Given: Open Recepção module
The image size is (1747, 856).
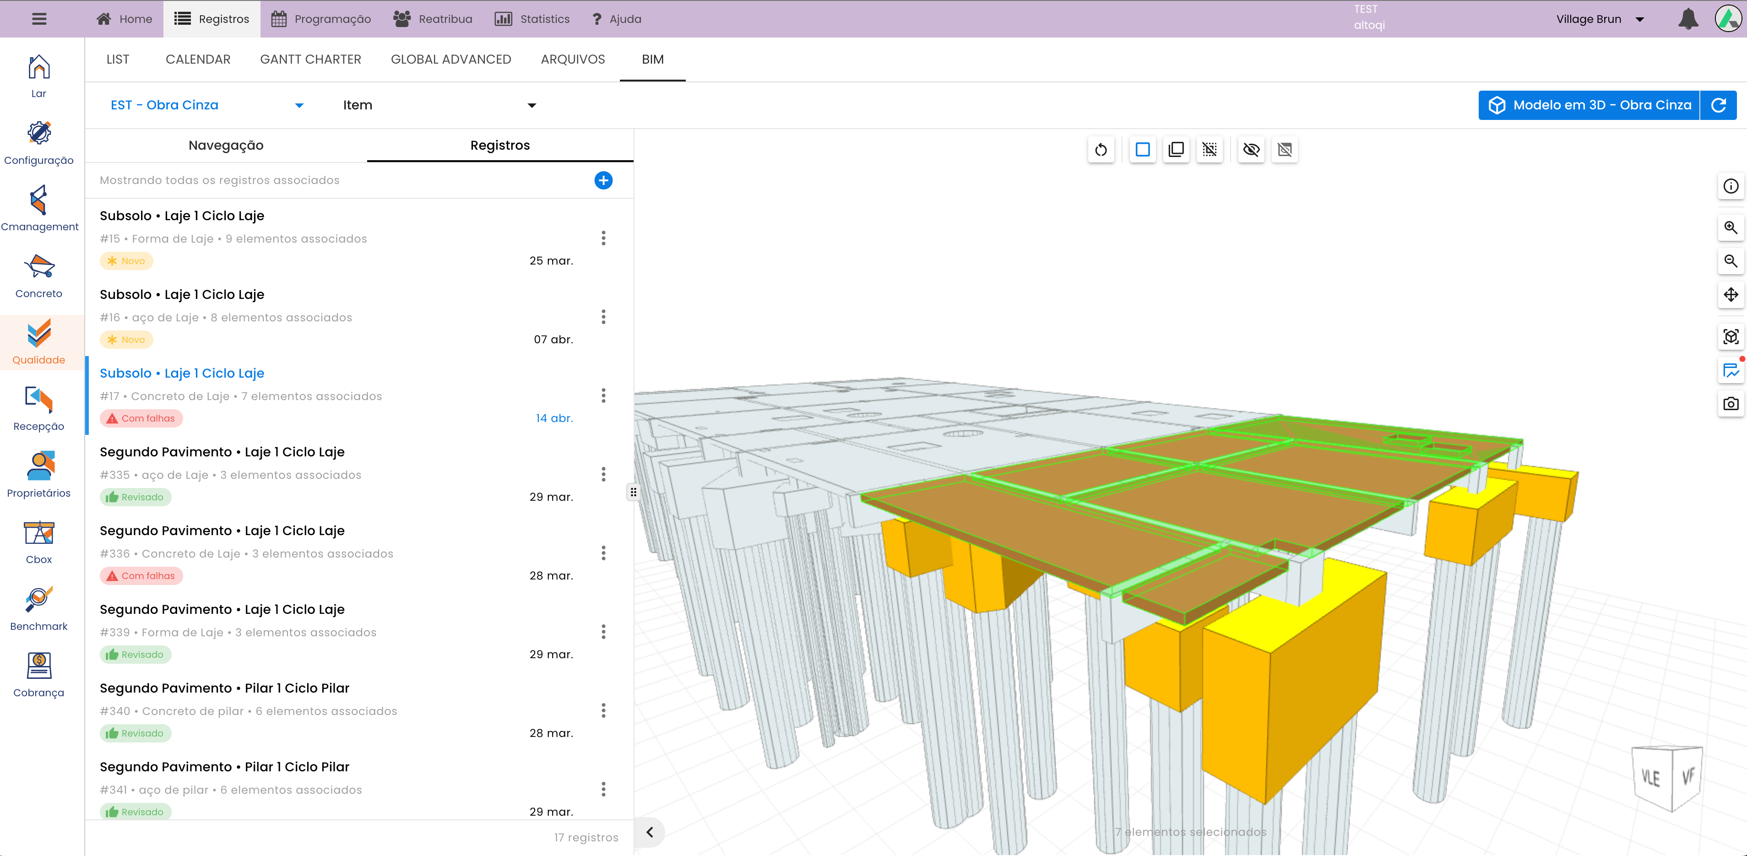Looking at the screenshot, I should (x=38, y=408).
